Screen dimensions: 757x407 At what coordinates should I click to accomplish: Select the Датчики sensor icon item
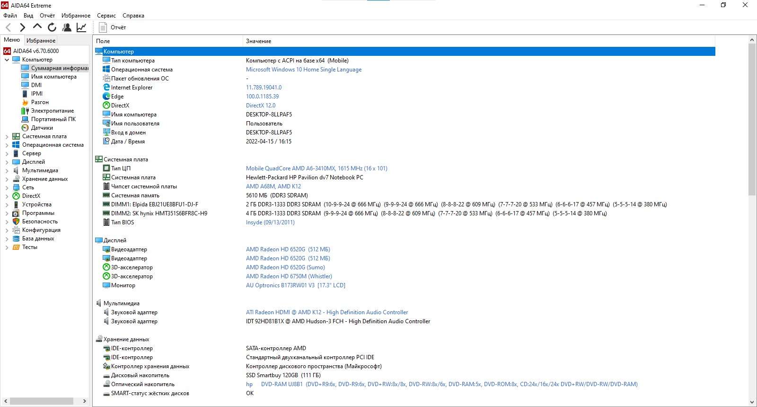pyautogui.click(x=25, y=128)
